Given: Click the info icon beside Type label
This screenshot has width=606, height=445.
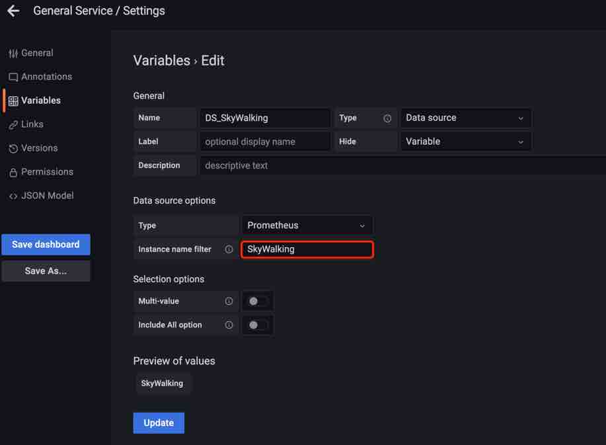Looking at the screenshot, I should [x=387, y=118].
